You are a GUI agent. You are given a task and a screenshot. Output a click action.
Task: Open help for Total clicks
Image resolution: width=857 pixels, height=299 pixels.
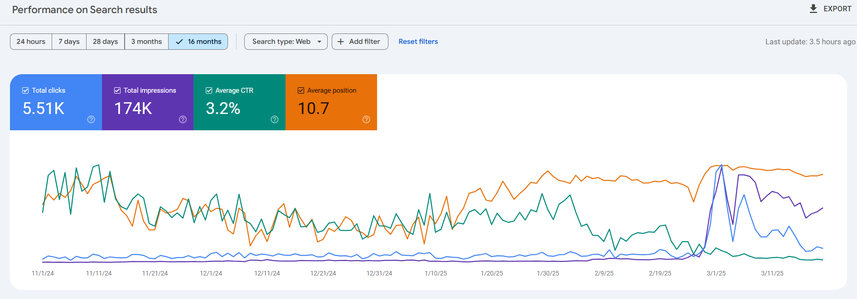[x=91, y=119]
